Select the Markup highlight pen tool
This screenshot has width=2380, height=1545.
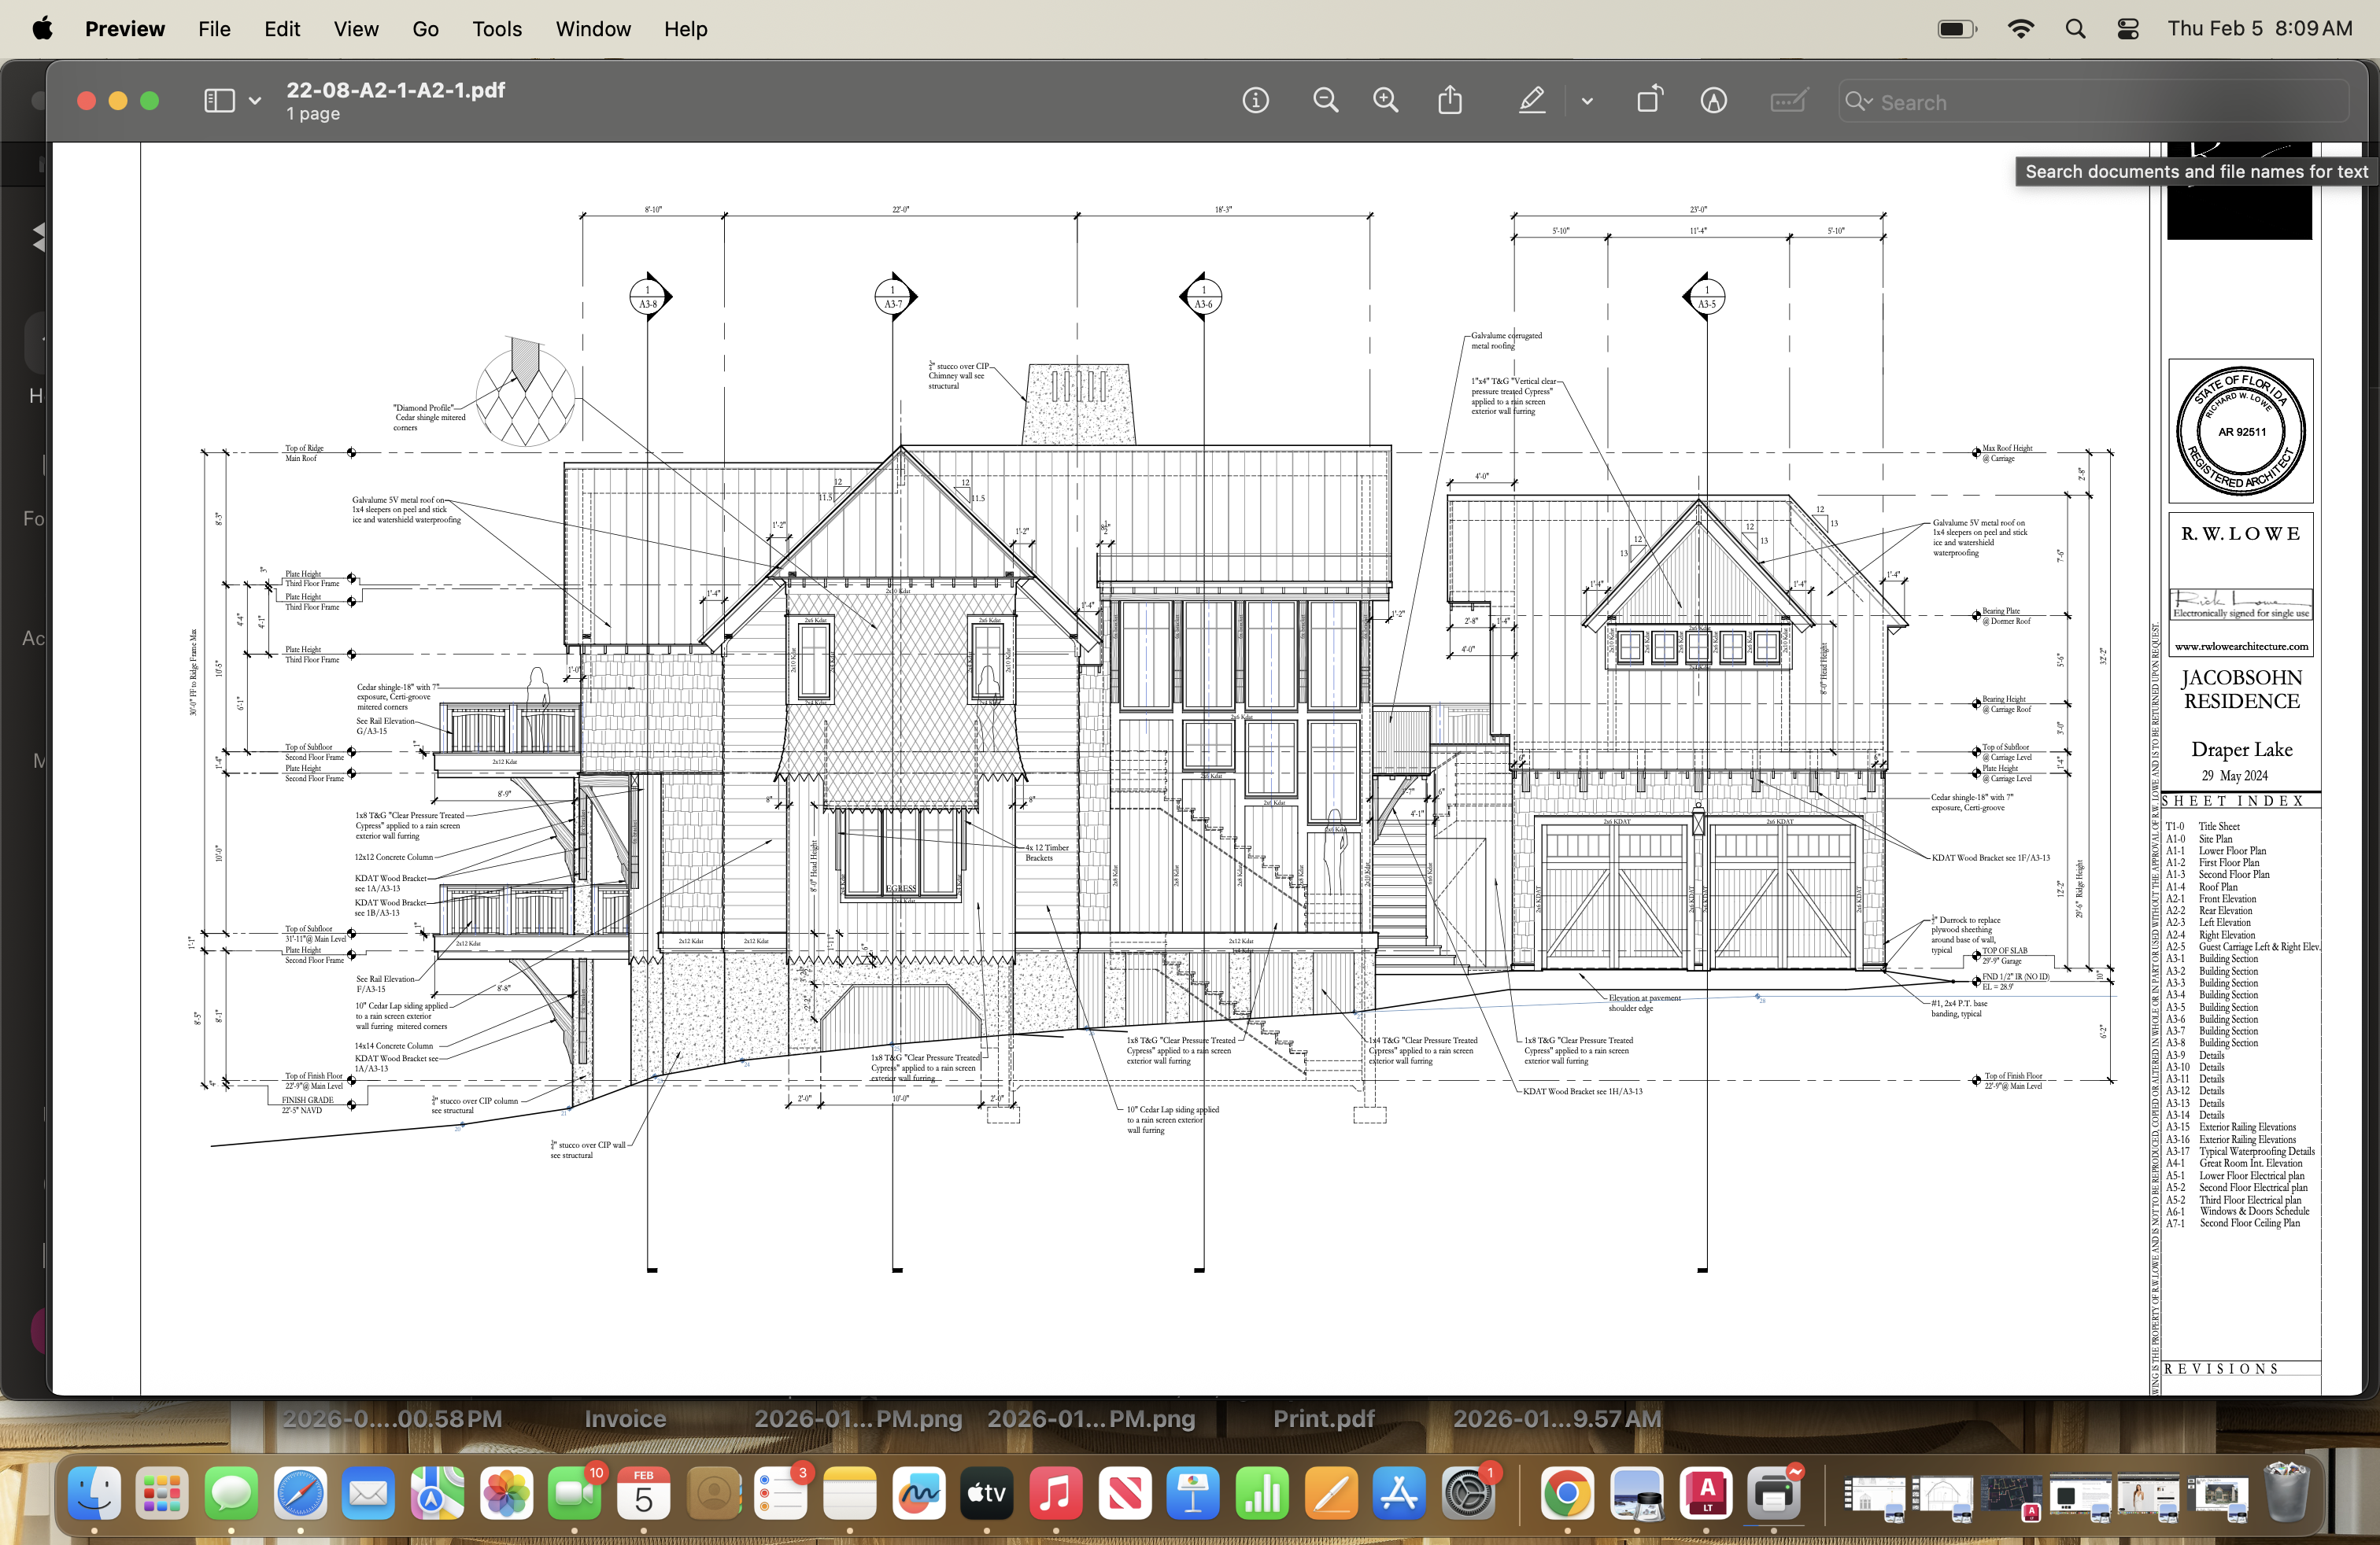(1532, 101)
